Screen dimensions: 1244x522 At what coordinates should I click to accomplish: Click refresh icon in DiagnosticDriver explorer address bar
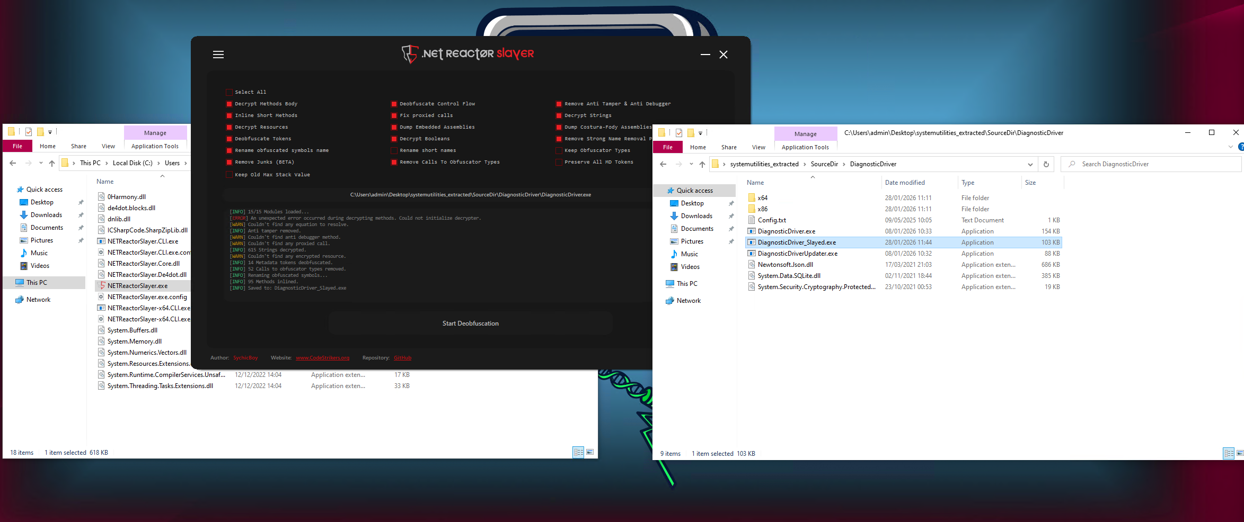(x=1046, y=164)
